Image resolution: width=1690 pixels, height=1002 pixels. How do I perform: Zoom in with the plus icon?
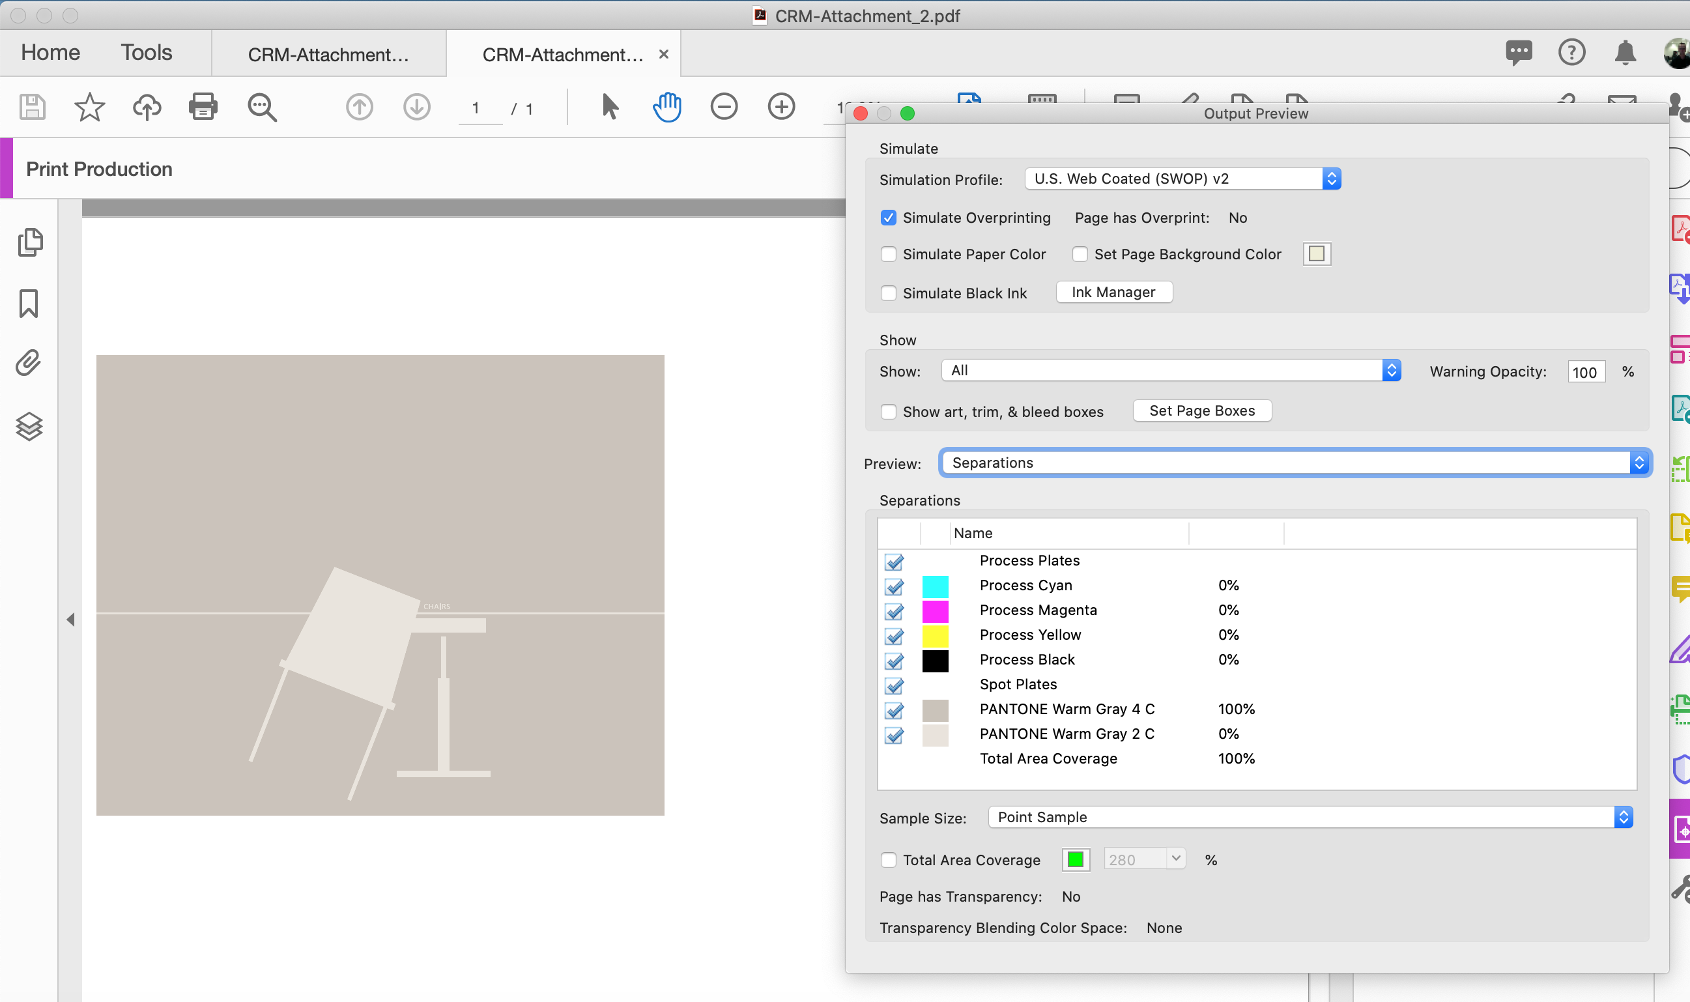[781, 107]
